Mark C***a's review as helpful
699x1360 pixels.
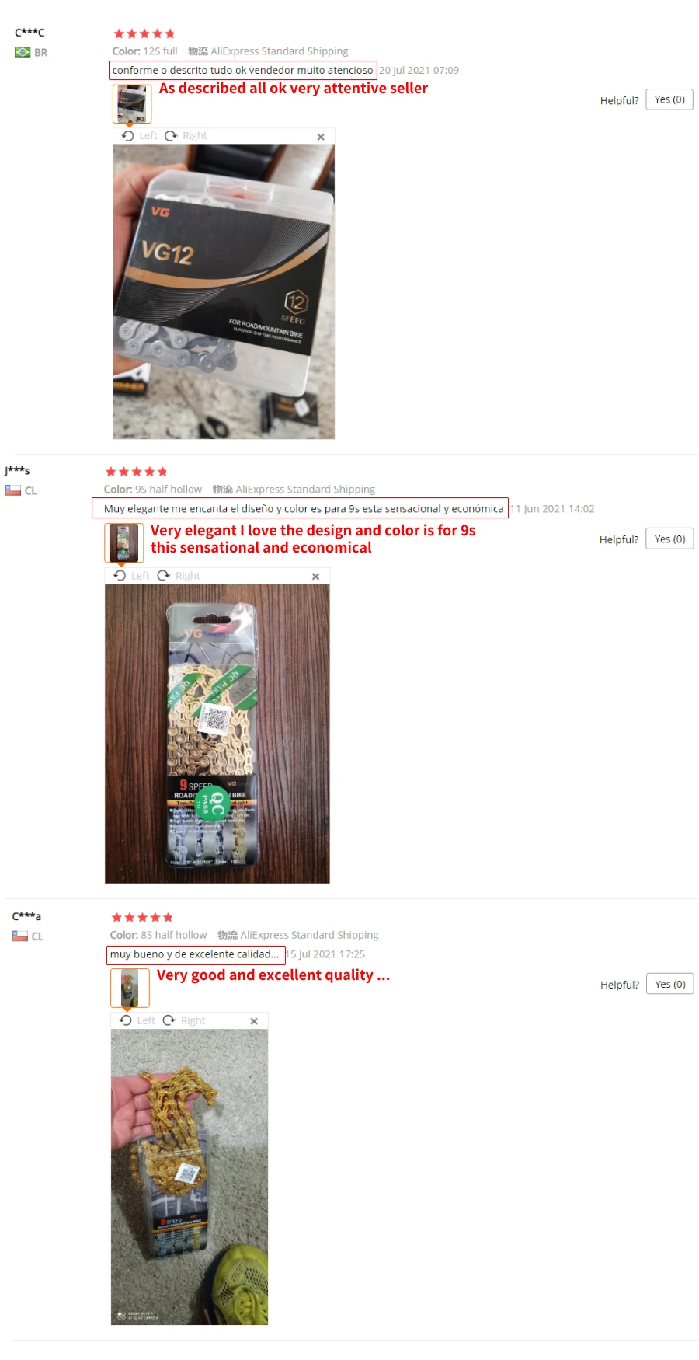(670, 984)
